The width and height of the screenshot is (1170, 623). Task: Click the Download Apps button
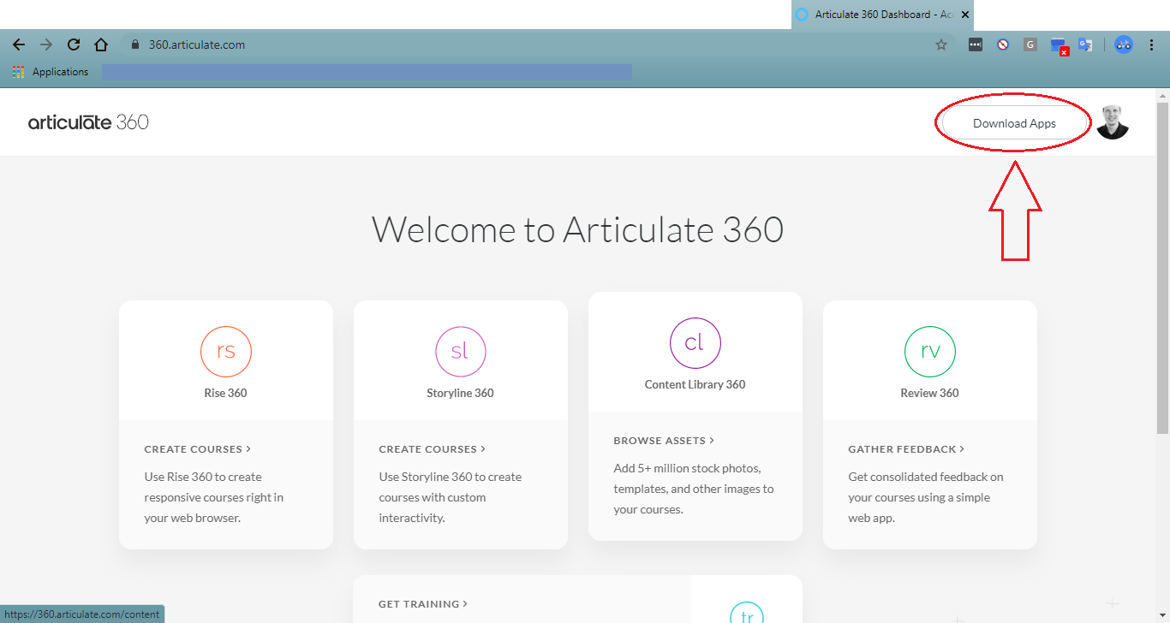coord(1014,123)
